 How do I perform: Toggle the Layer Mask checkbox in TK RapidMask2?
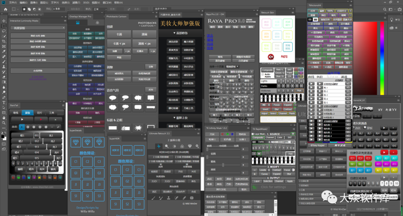tap(253, 134)
